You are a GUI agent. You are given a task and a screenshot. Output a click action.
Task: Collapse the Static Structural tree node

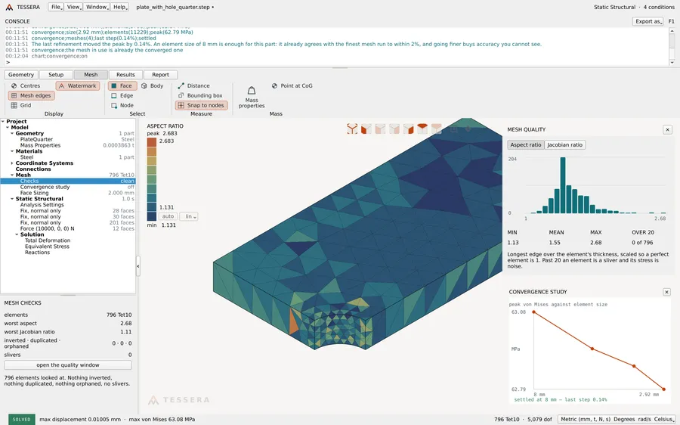pyautogui.click(x=12, y=199)
